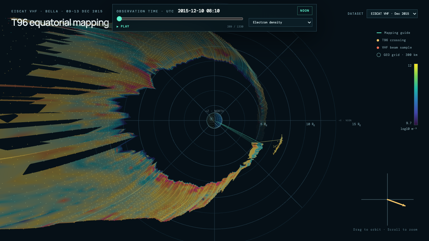Image resolution: width=429 pixels, height=241 pixels.
Task: Jump to the middle of the observation time track
Action: coord(180,19)
